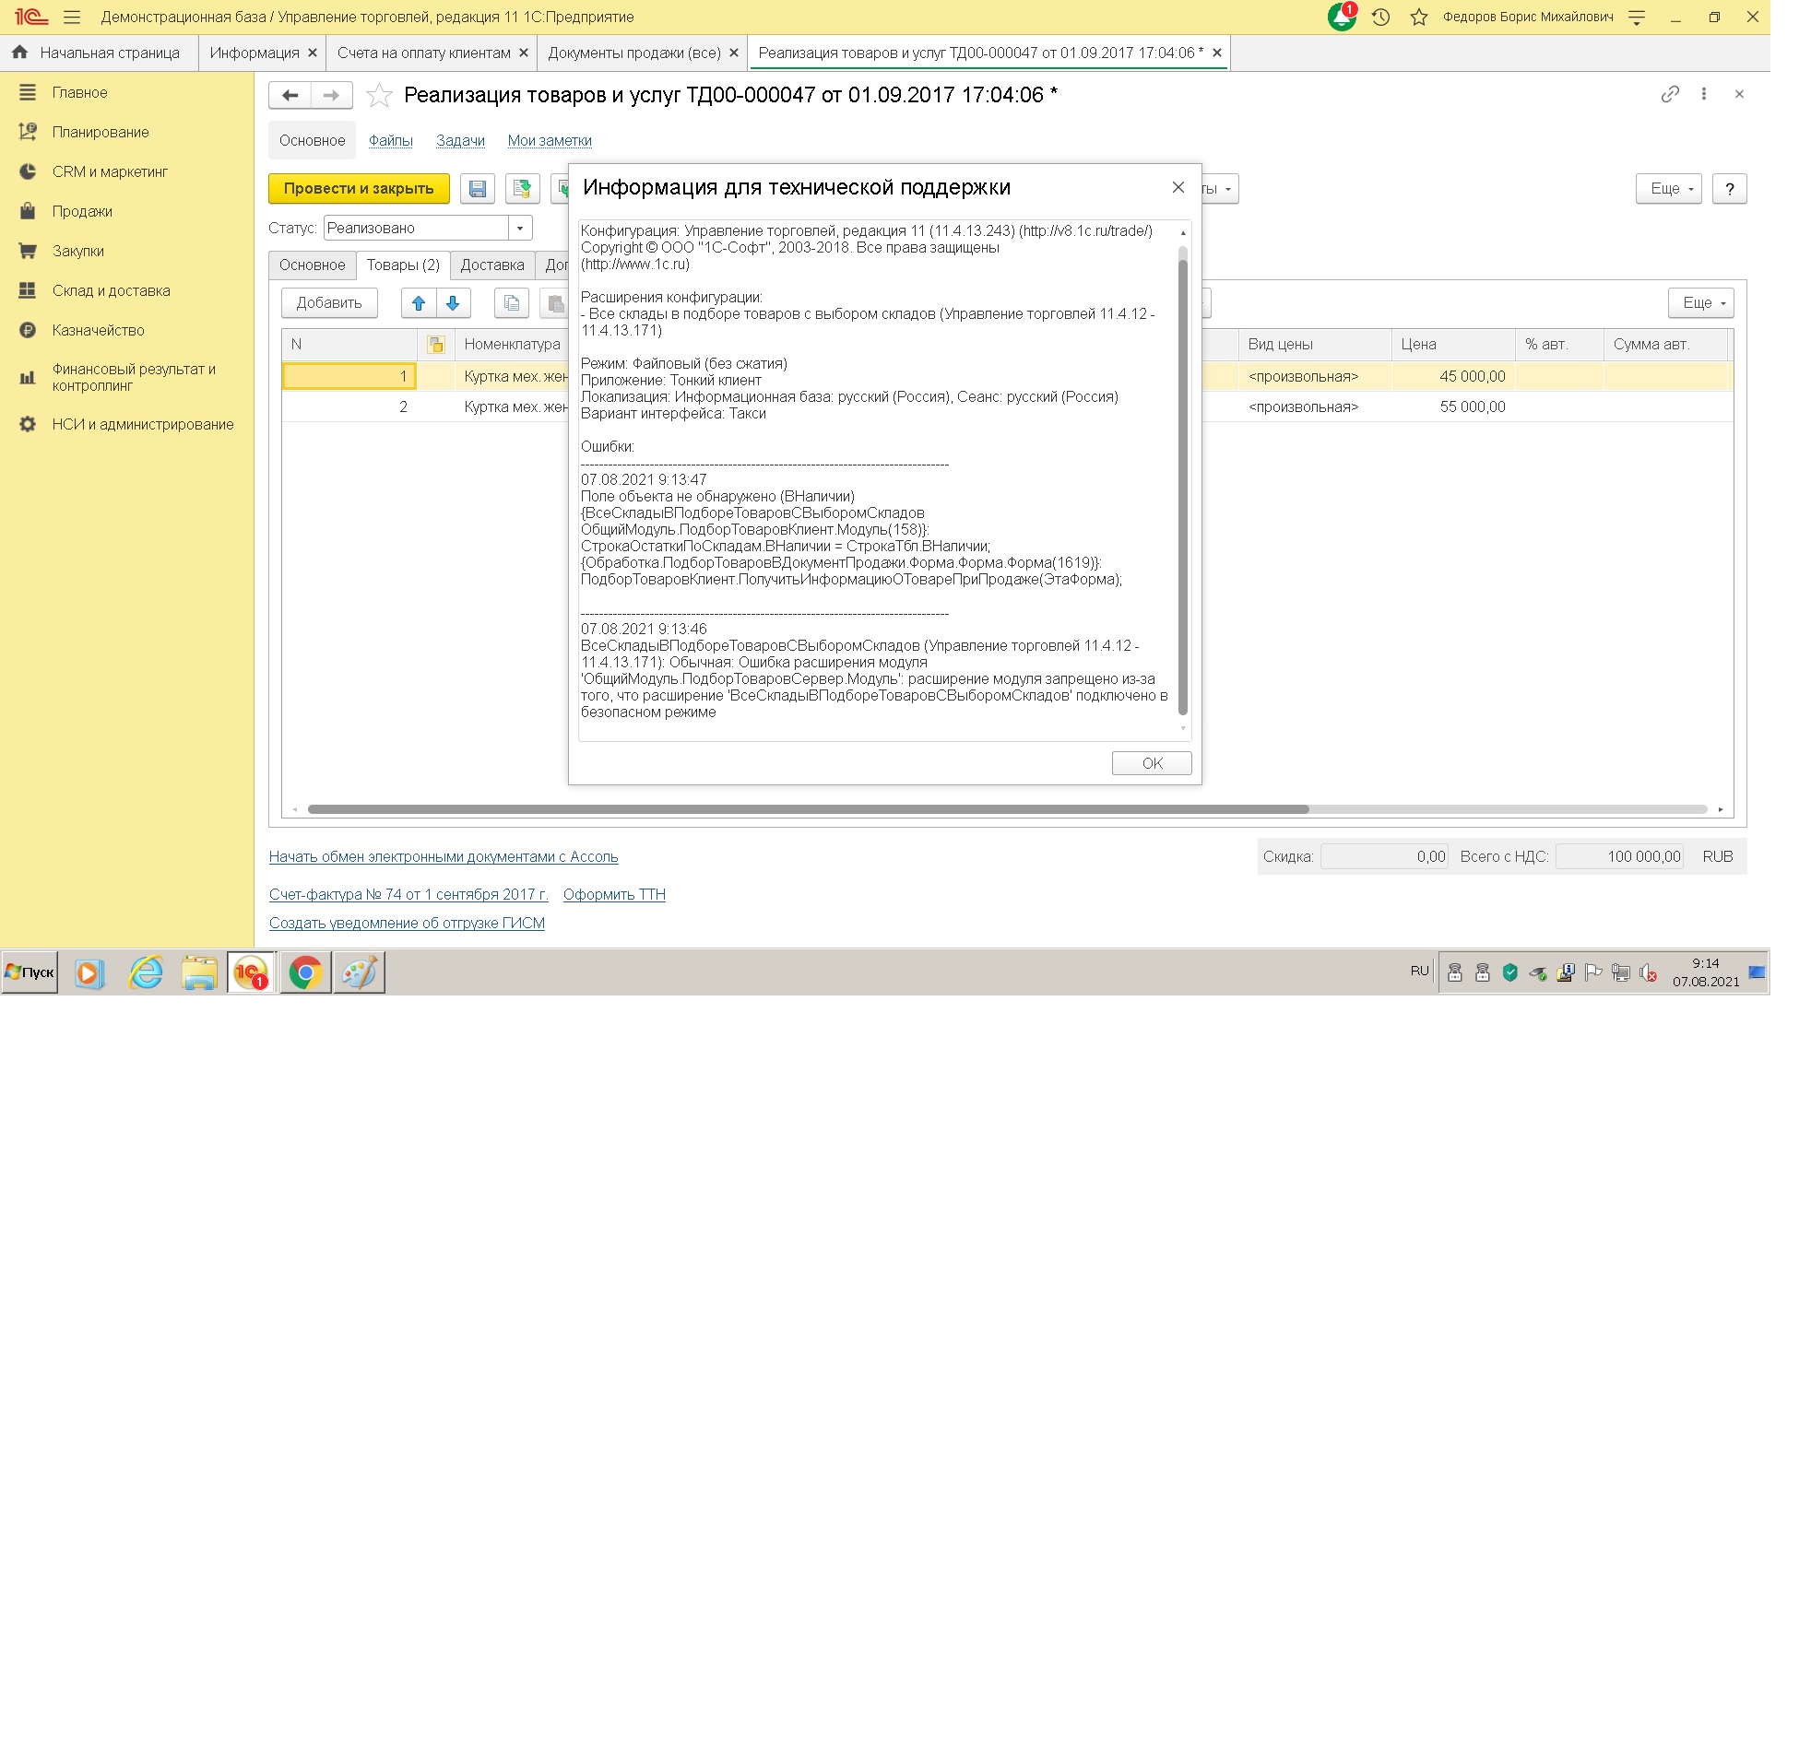Sort by Вид цены column header
The height and width of the screenshot is (1755, 1811).
tap(1315, 345)
